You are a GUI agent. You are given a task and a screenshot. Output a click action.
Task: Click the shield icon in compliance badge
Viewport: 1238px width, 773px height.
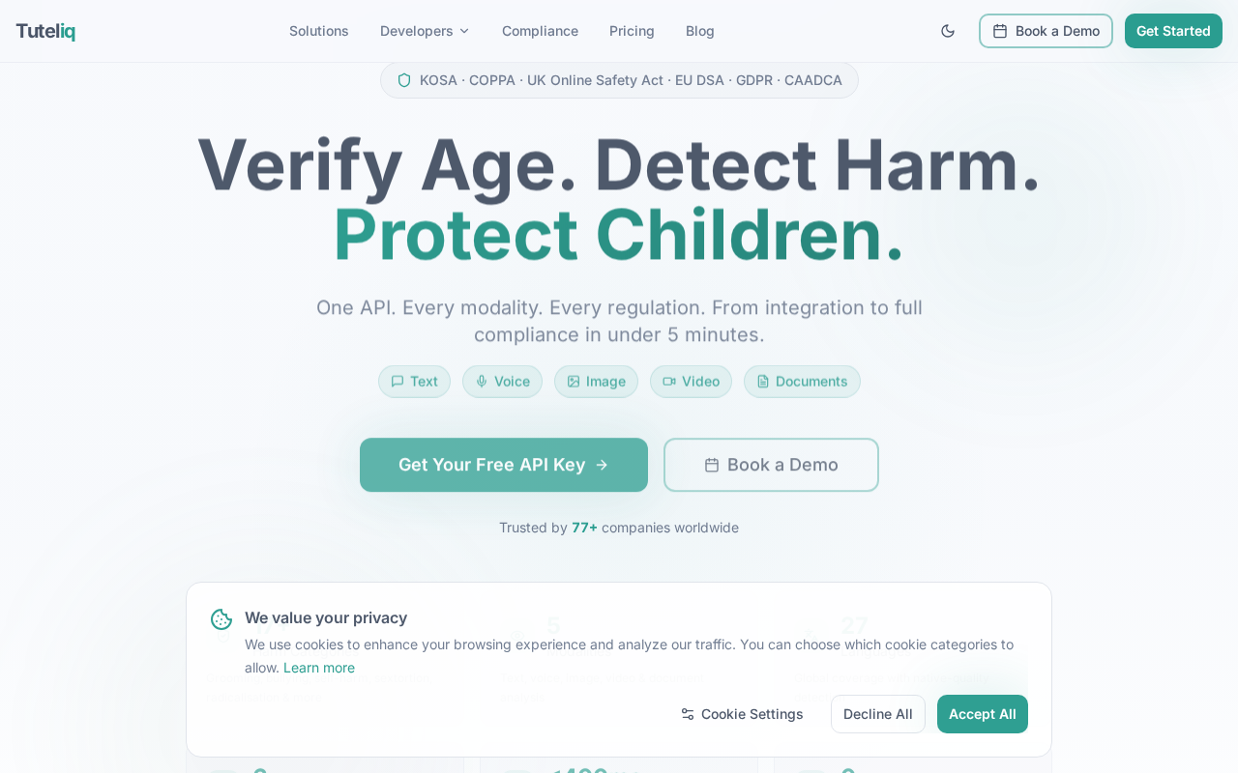click(x=404, y=80)
